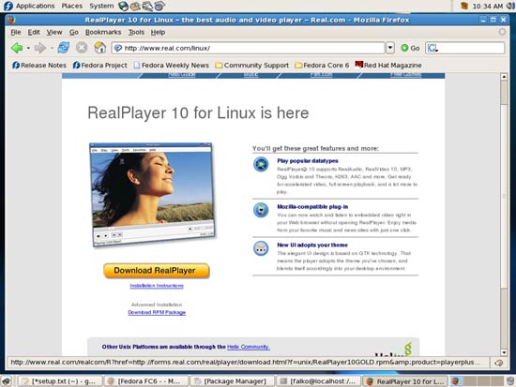Viewport: 516px width, 387px height.
Task: Click the URL address field
Action: pyautogui.click(x=248, y=48)
